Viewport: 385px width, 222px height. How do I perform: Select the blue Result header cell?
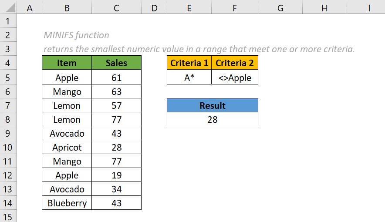point(212,105)
